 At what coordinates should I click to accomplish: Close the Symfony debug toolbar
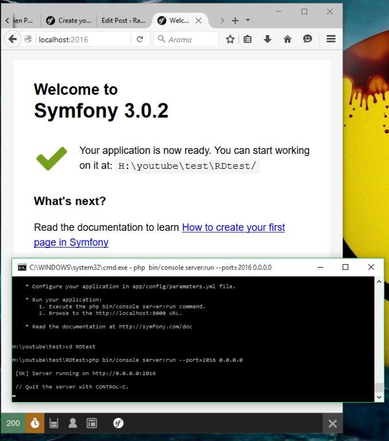333,423
